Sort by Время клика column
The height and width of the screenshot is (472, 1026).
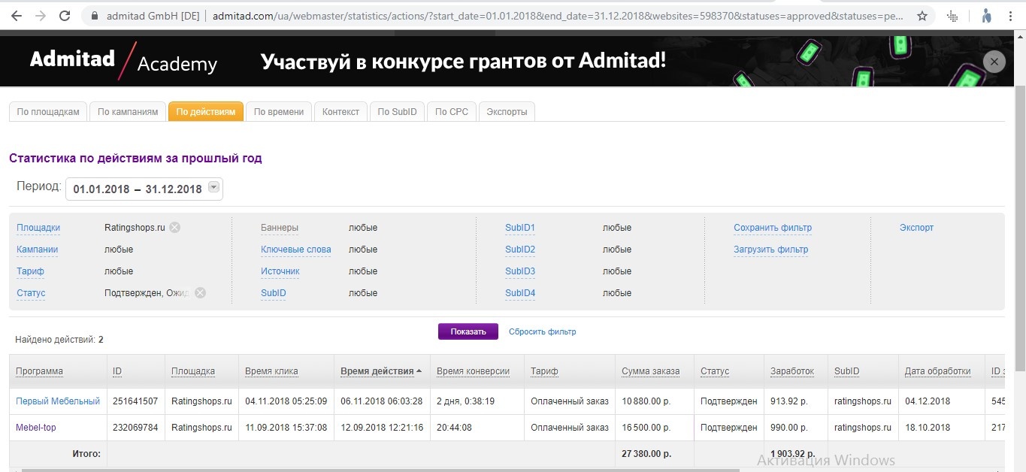(x=271, y=371)
